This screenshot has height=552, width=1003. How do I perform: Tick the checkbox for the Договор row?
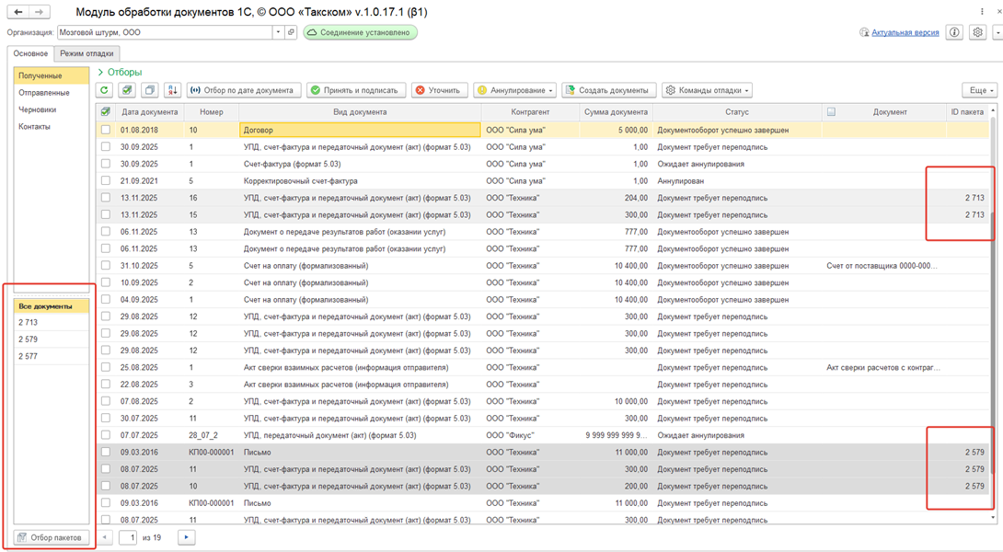pyautogui.click(x=106, y=131)
